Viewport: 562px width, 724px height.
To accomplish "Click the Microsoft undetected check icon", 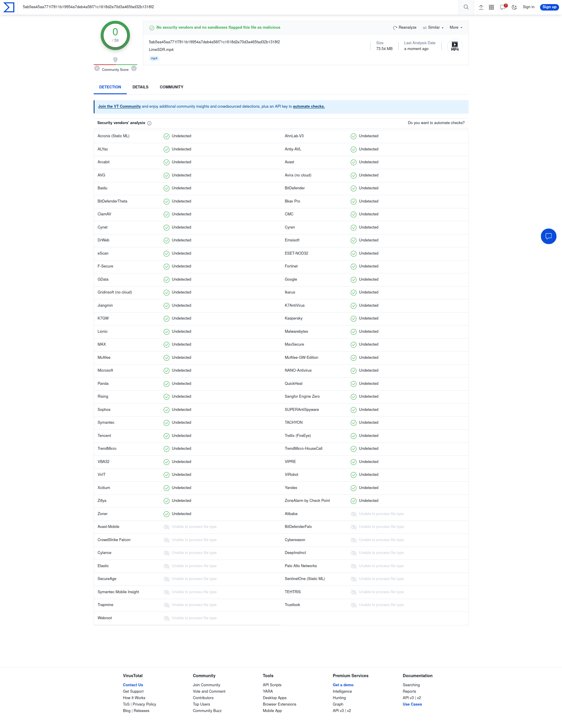I will pos(167,370).
